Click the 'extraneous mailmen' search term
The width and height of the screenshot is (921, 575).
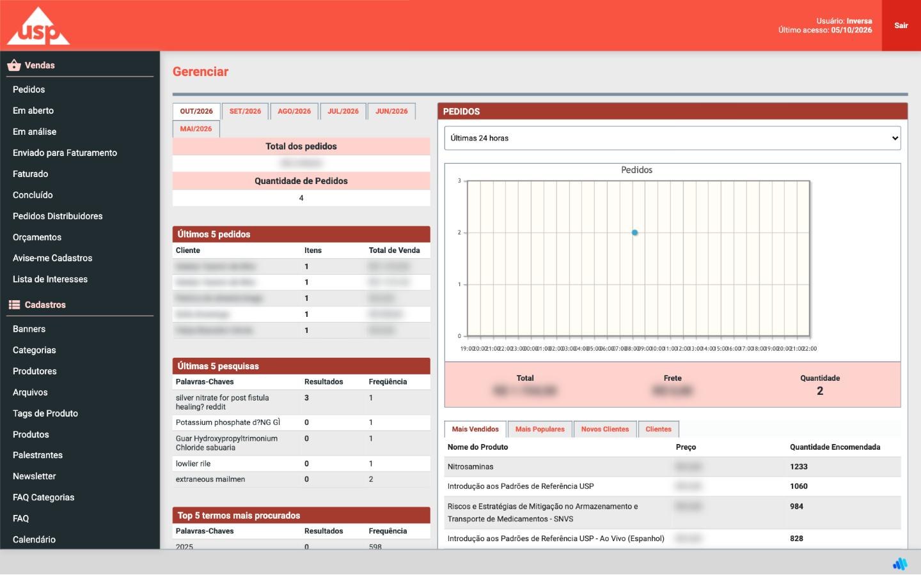pos(210,479)
